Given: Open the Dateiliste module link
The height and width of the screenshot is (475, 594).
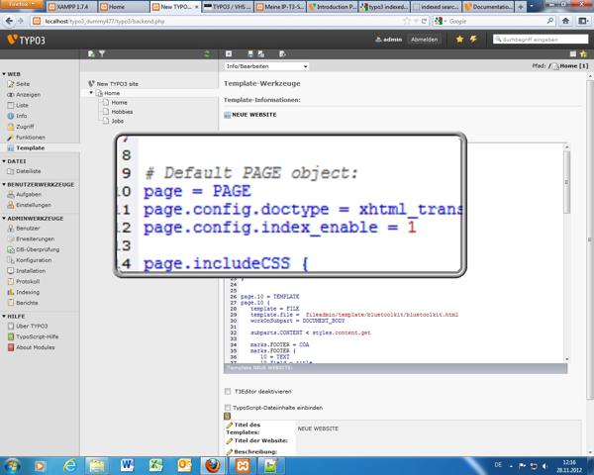Looking at the screenshot, I should click(29, 171).
